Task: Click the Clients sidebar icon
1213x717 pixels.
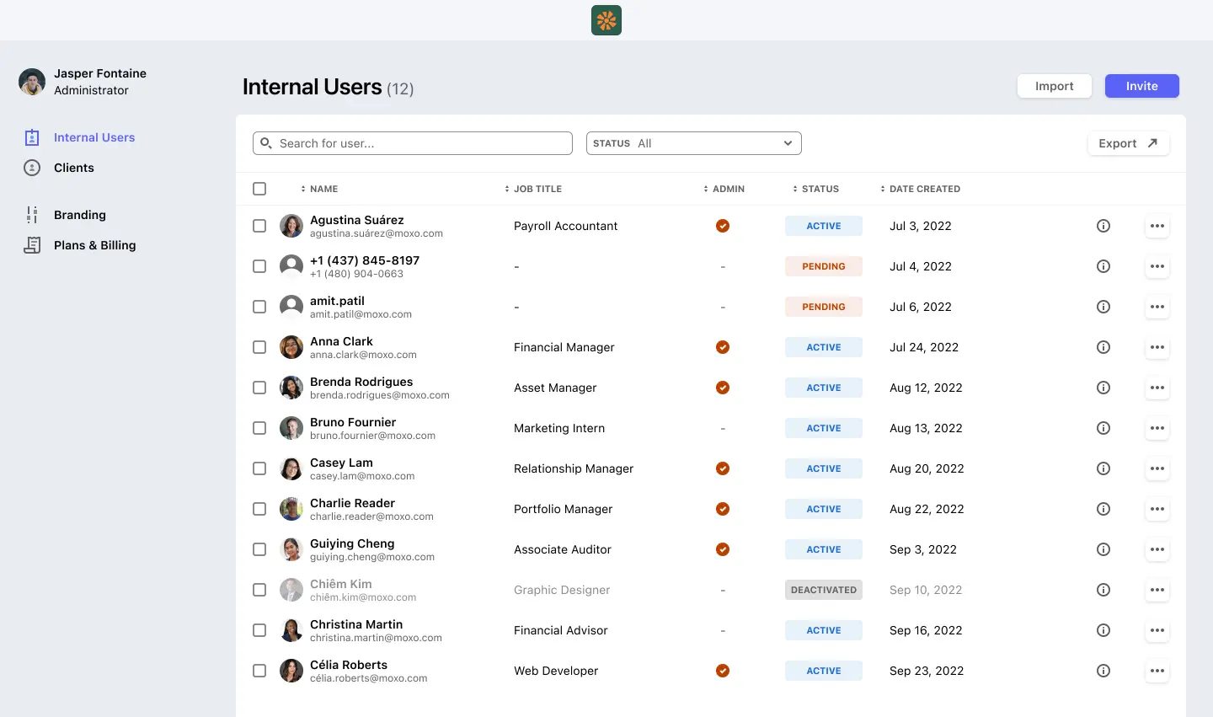Action: (32, 167)
